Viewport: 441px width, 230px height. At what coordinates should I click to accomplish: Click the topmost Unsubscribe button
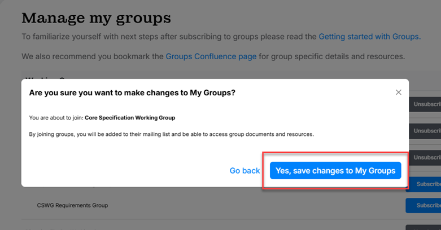coord(426,104)
